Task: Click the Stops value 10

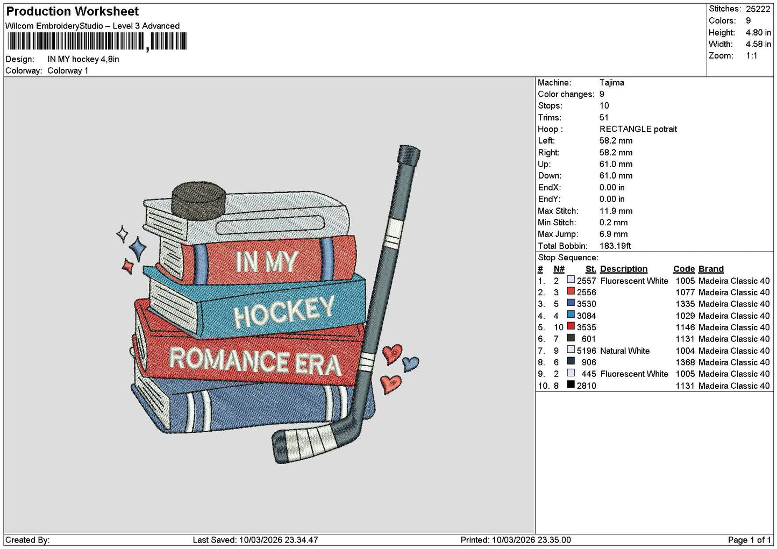Action: coord(604,106)
